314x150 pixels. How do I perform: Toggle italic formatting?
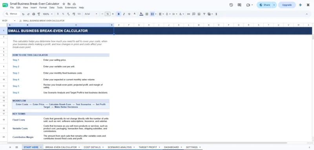[x=124, y=14]
